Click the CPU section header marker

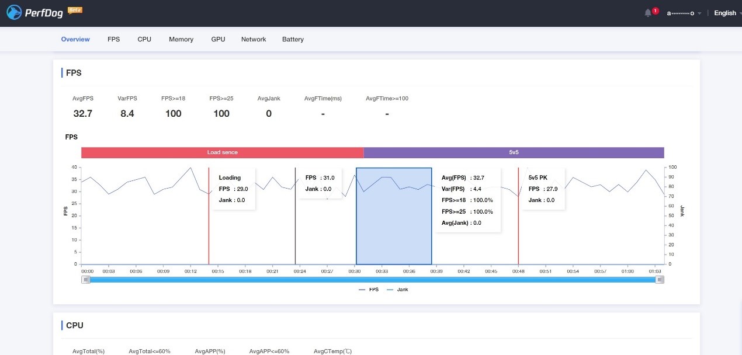62,325
